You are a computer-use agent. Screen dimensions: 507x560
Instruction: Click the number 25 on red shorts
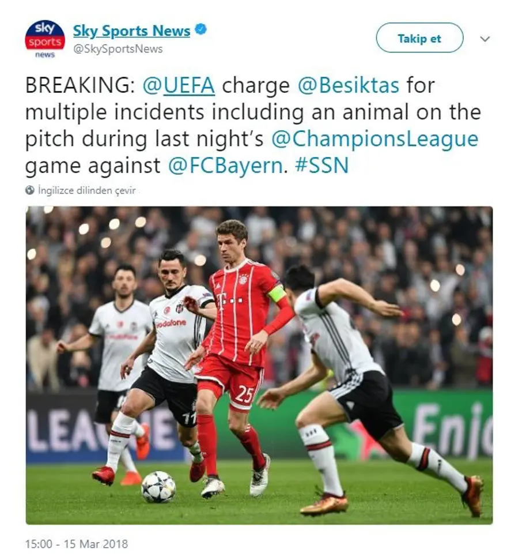point(244,394)
